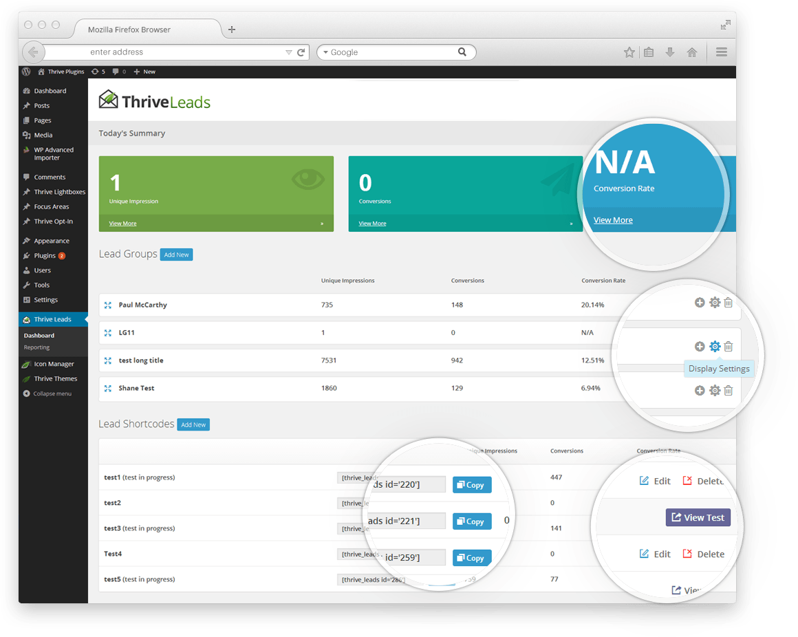The image size is (798, 637).
Task: Open WP Advanced Importer
Action: click(54, 153)
